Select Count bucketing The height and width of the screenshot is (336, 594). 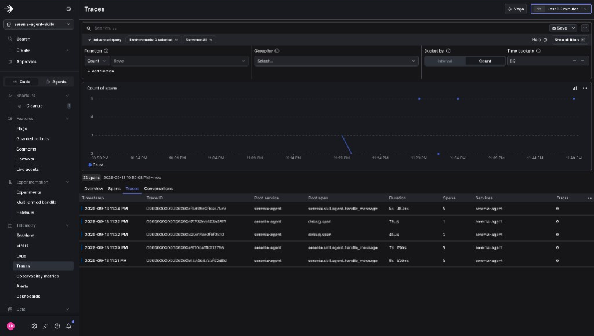(x=485, y=61)
